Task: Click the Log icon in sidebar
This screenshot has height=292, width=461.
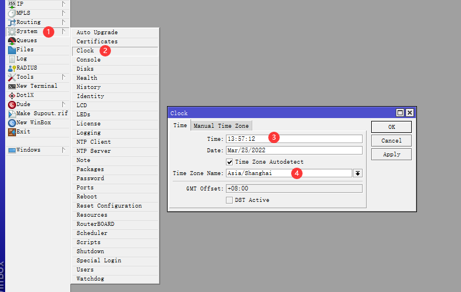Action: tap(12, 59)
